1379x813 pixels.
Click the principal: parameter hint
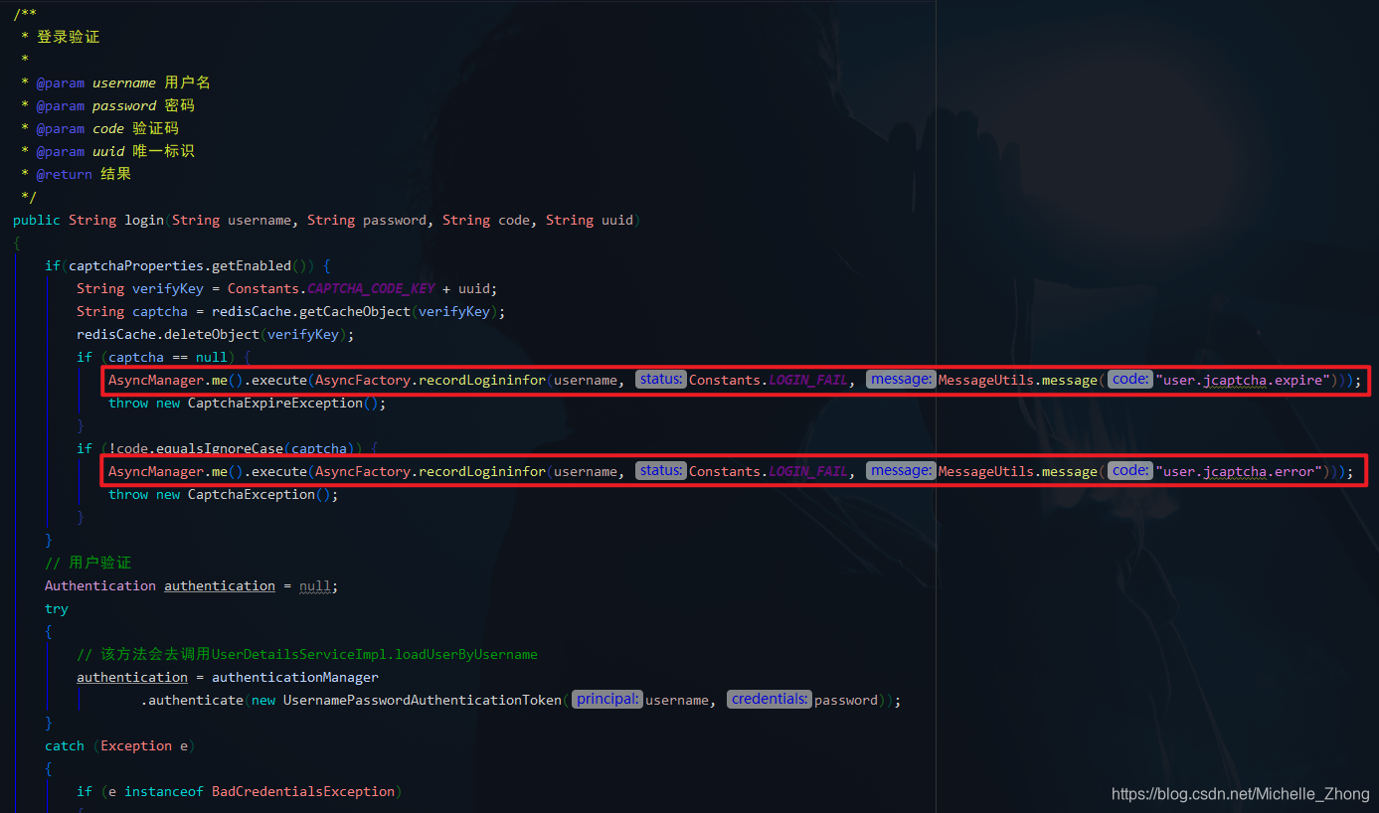607,700
